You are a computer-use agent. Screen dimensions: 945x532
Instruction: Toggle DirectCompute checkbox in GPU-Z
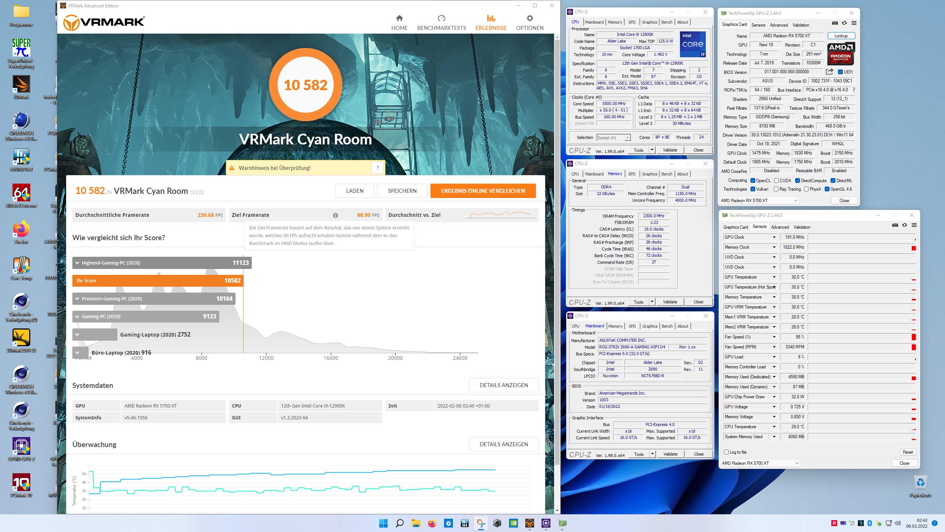797,181
